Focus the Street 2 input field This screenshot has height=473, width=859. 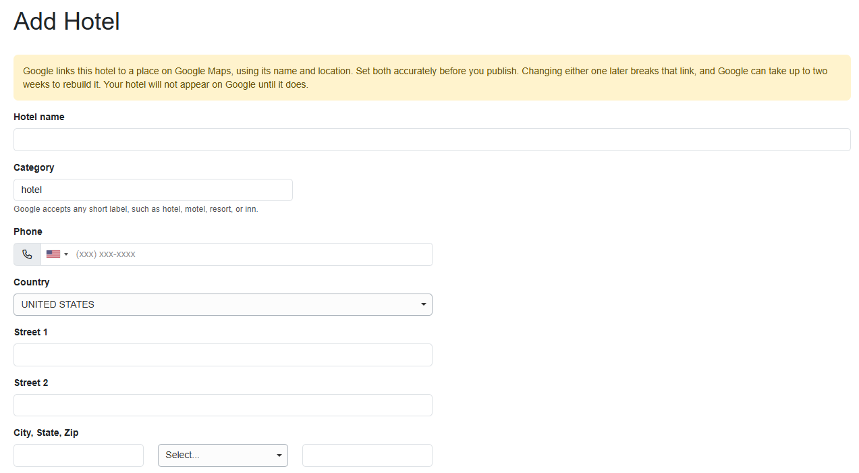[223, 406]
